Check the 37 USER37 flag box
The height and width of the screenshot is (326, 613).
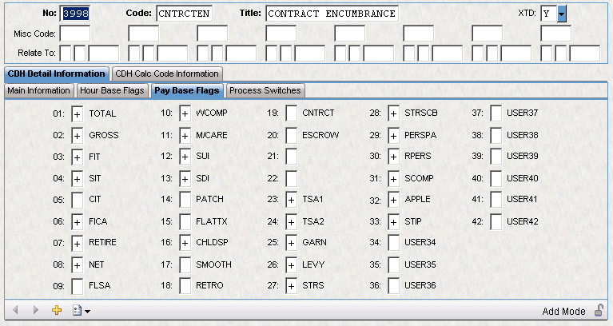point(496,114)
